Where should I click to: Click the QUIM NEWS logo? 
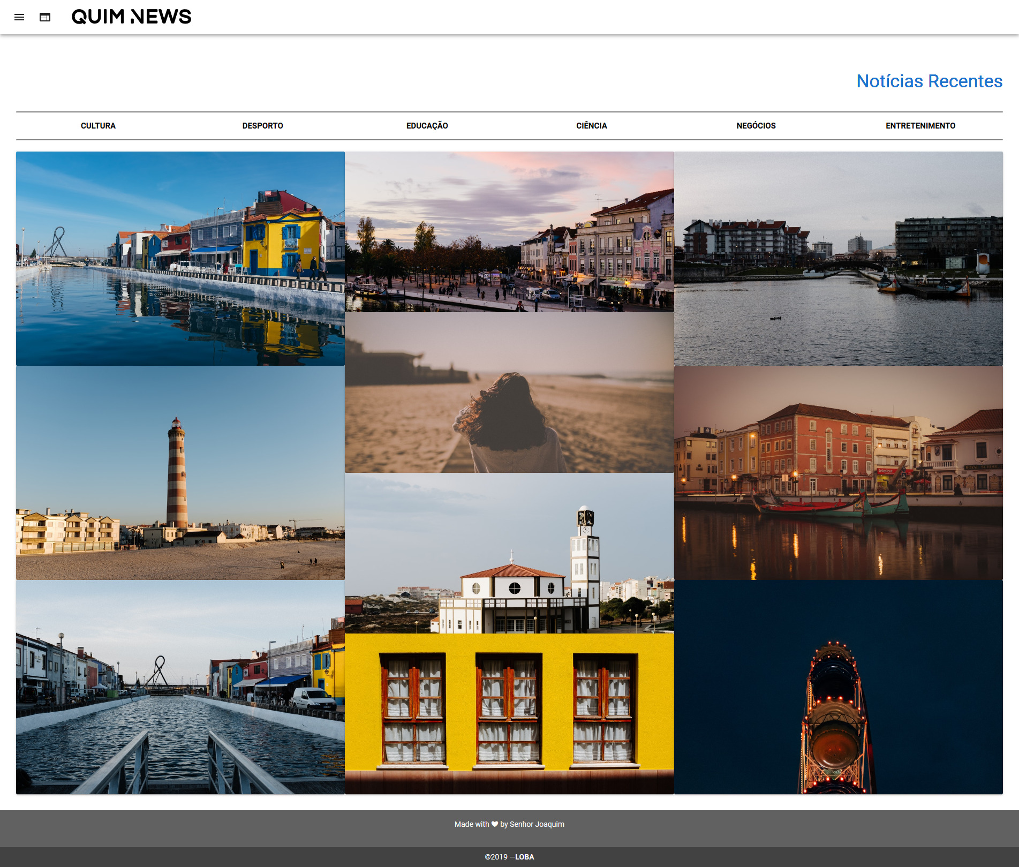(131, 17)
